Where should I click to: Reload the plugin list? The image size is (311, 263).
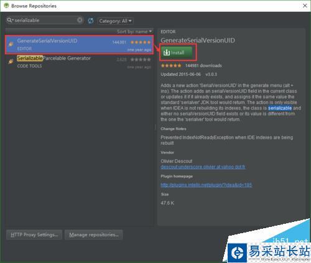pyautogui.click(x=91, y=21)
